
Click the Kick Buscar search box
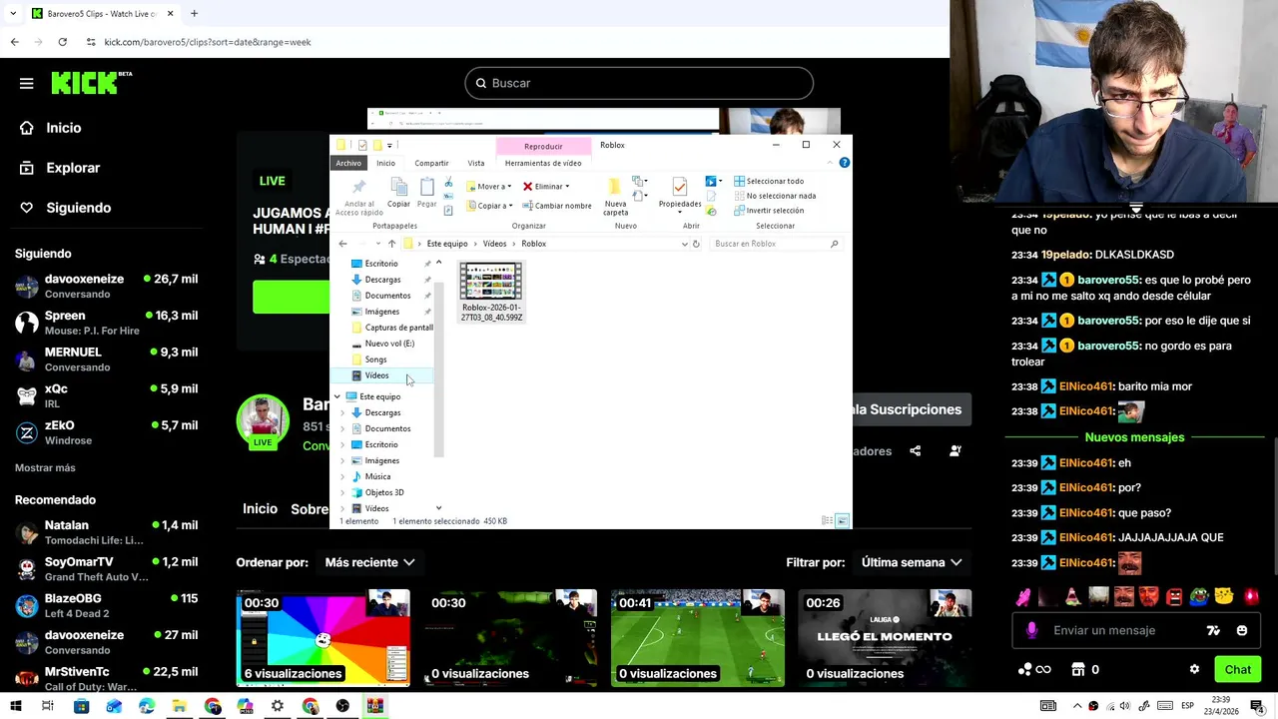coord(639,83)
